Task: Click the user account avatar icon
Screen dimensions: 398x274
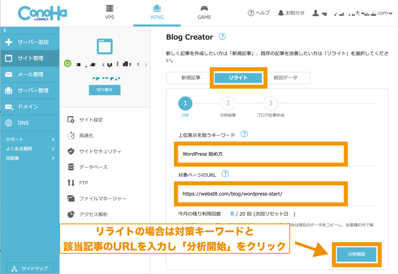Action: tap(316, 13)
